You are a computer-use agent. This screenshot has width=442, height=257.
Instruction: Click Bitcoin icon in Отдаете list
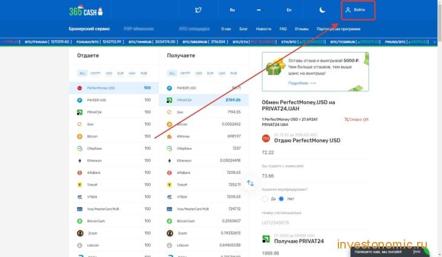click(x=80, y=137)
